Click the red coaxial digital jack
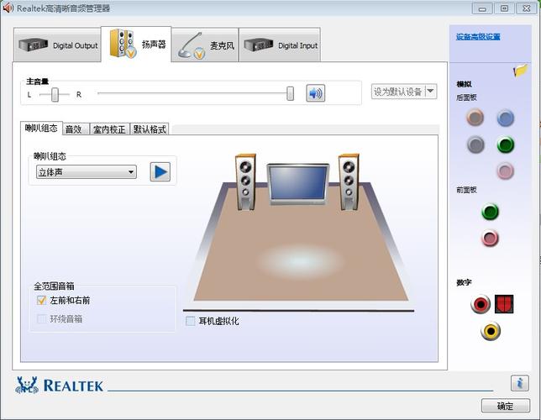541x420 pixels. click(x=481, y=304)
